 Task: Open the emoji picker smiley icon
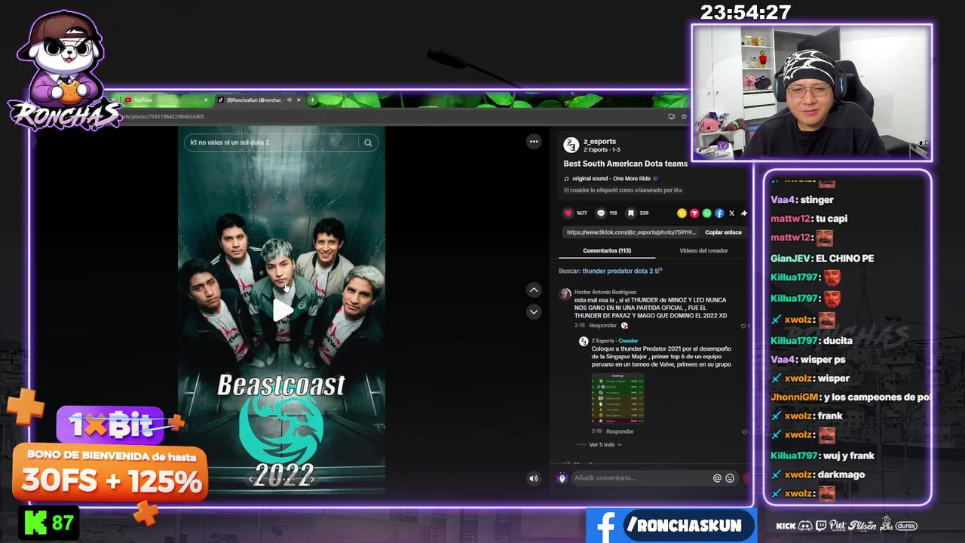[x=730, y=478]
